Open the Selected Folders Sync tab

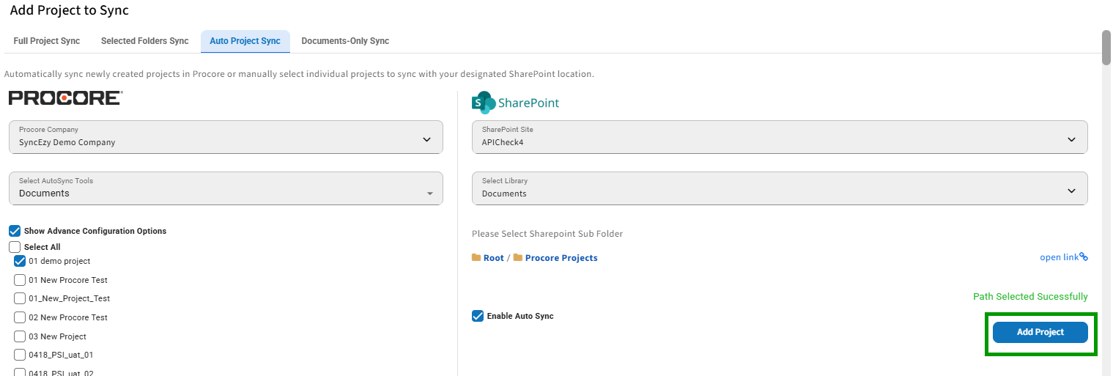point(145,41)
